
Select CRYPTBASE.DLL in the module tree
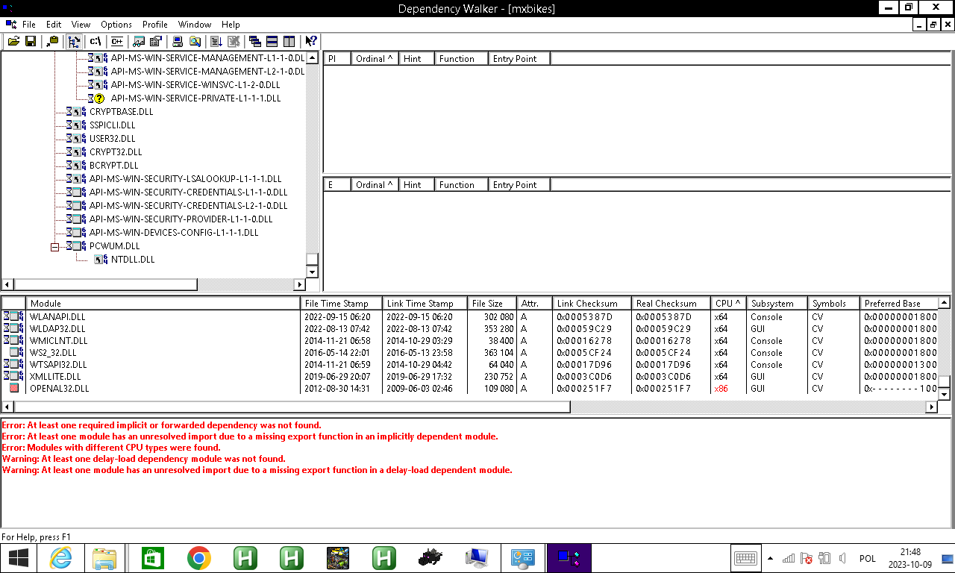pos(122,112)
